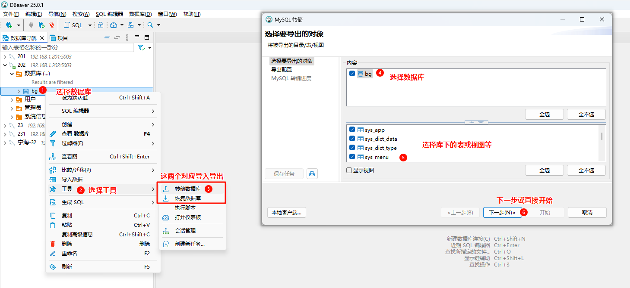The image size is (630, 288).
Task: Expand the 宁海-32 connection node
Action: [x=5, y=142]
